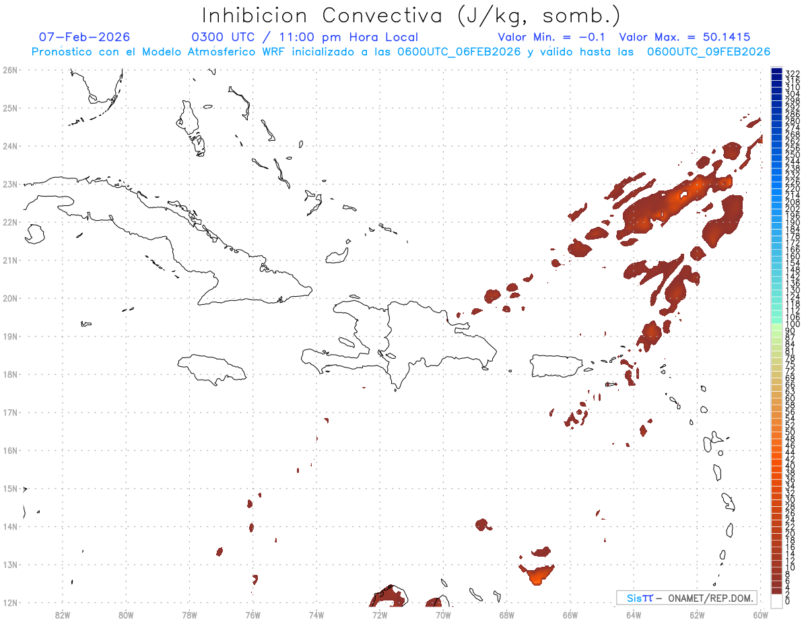Click the 'SisPI - ONAMET/REP.DOM.' credit box
Screen dimensions: 808x624
coord(687,598)
